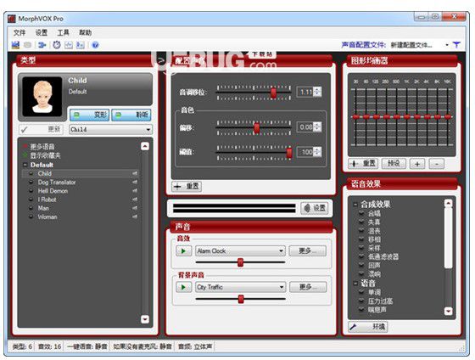The image size is (475, 360).
Task: Click the green 显示收藏夹 bullet icon
Action: pos(25,155)
